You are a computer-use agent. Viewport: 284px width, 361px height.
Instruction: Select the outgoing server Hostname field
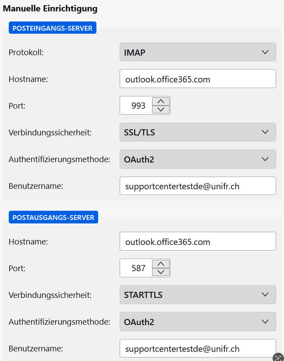click(198, 241)
